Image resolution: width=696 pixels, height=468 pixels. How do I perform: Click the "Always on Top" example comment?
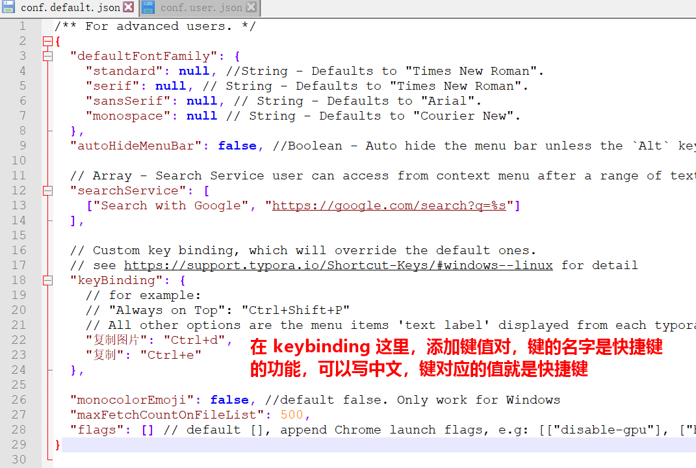pos(218,310)
